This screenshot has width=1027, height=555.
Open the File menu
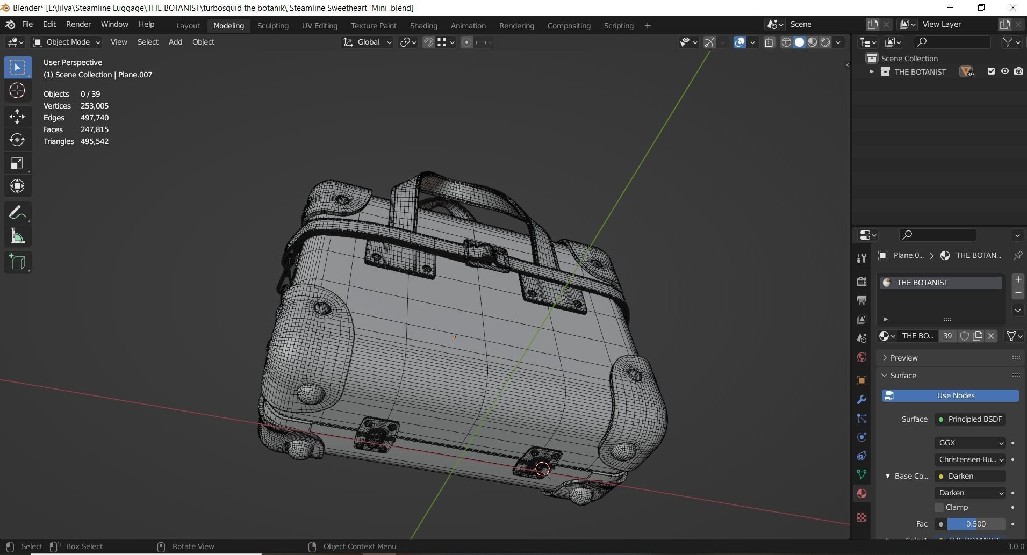click(27, 24)
